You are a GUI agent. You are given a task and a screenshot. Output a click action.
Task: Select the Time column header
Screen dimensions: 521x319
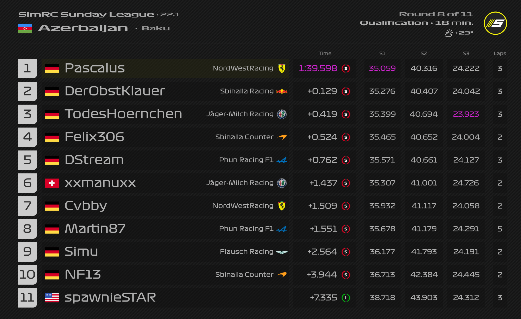[x=325, y=54]
